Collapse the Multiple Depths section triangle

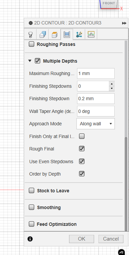[x=29, y=61]
